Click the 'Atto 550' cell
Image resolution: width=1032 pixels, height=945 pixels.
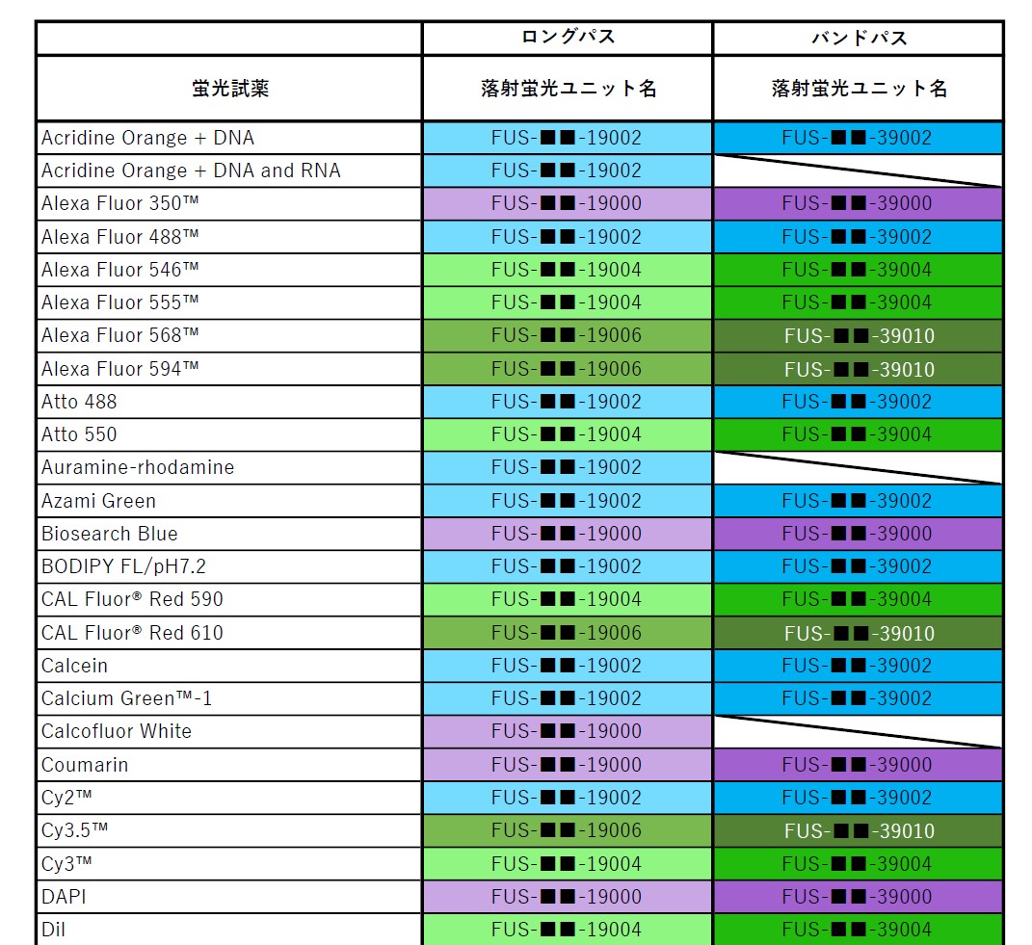click(229, 434)
